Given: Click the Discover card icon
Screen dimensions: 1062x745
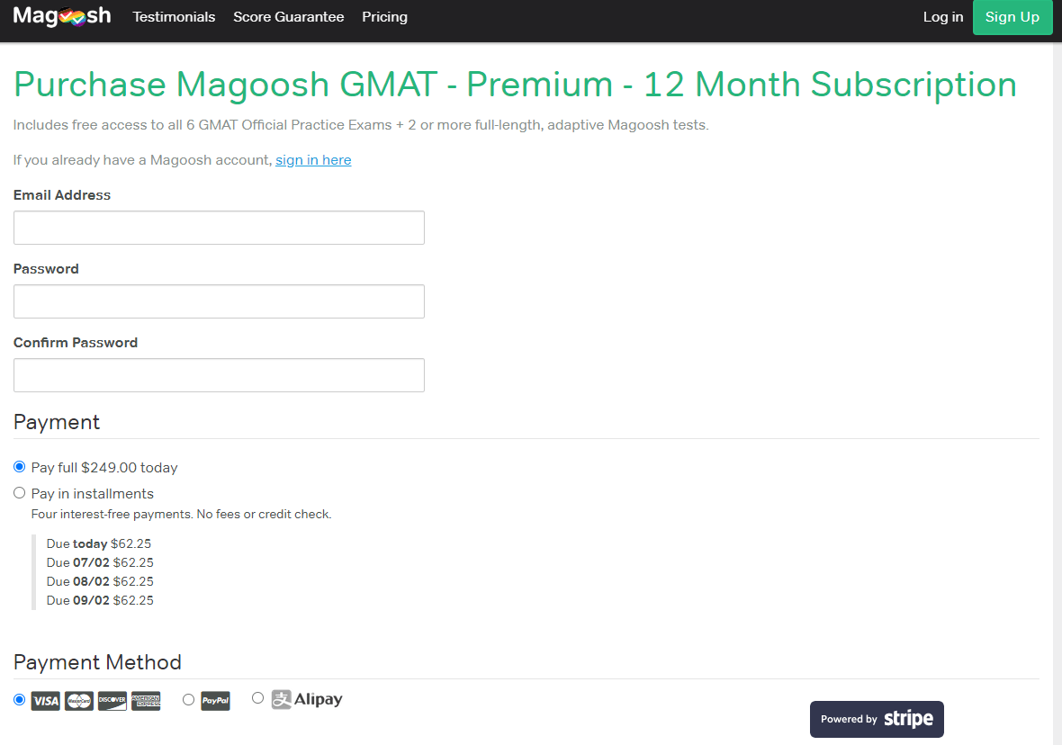Looking at the screenshot, I should [112, 700].
